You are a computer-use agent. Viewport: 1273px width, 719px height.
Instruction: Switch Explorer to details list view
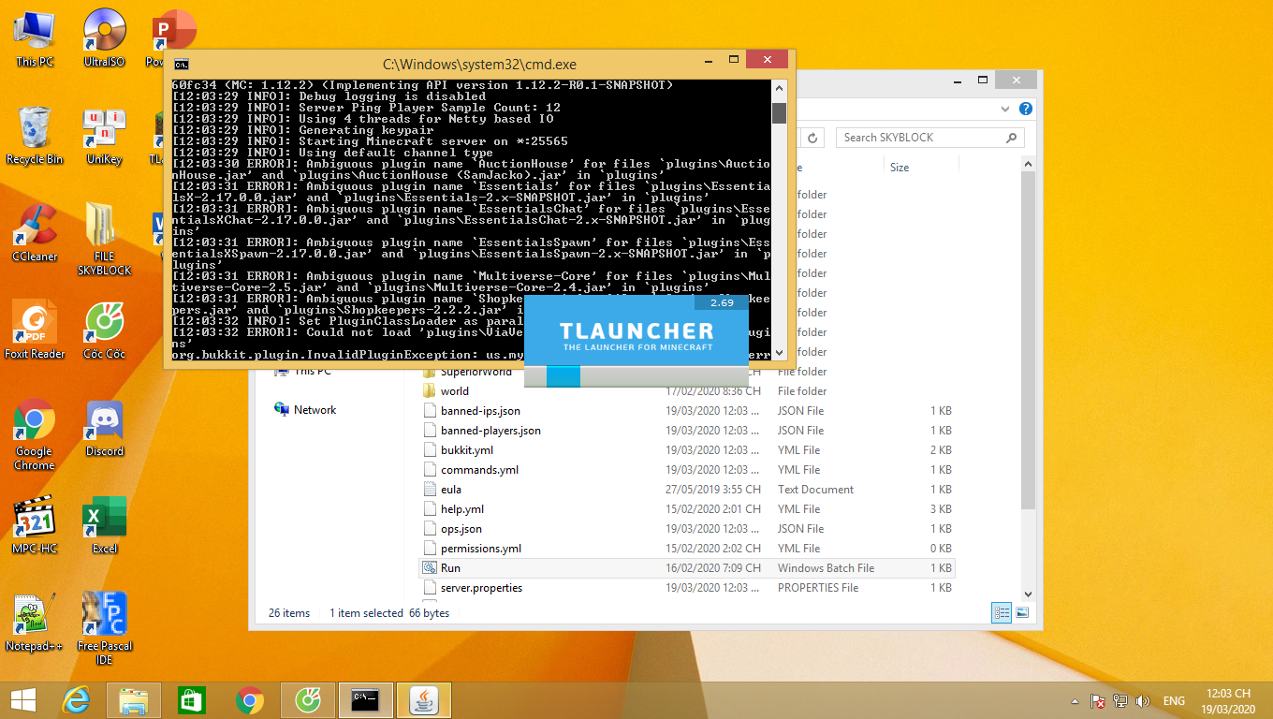(1002, 613)
